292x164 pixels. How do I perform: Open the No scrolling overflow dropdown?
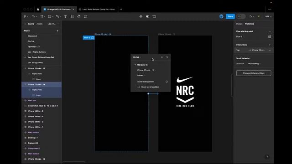pos(255,64)
